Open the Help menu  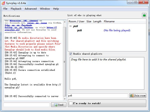tap(56, 9)
